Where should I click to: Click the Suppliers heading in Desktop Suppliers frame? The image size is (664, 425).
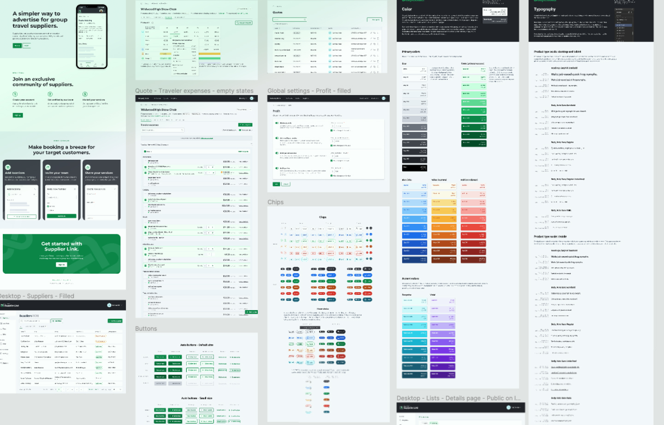click(27, 316)
